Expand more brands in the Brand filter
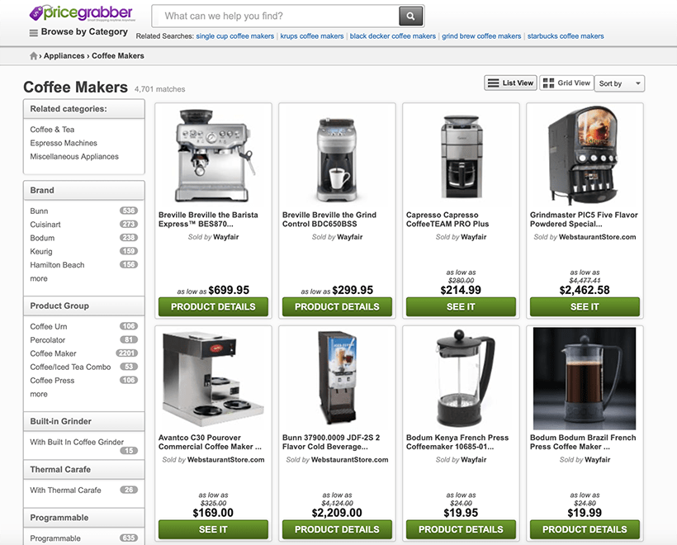The width and height of the screenshot is (677, 545). pyautogui.click(x=38, y=278)
